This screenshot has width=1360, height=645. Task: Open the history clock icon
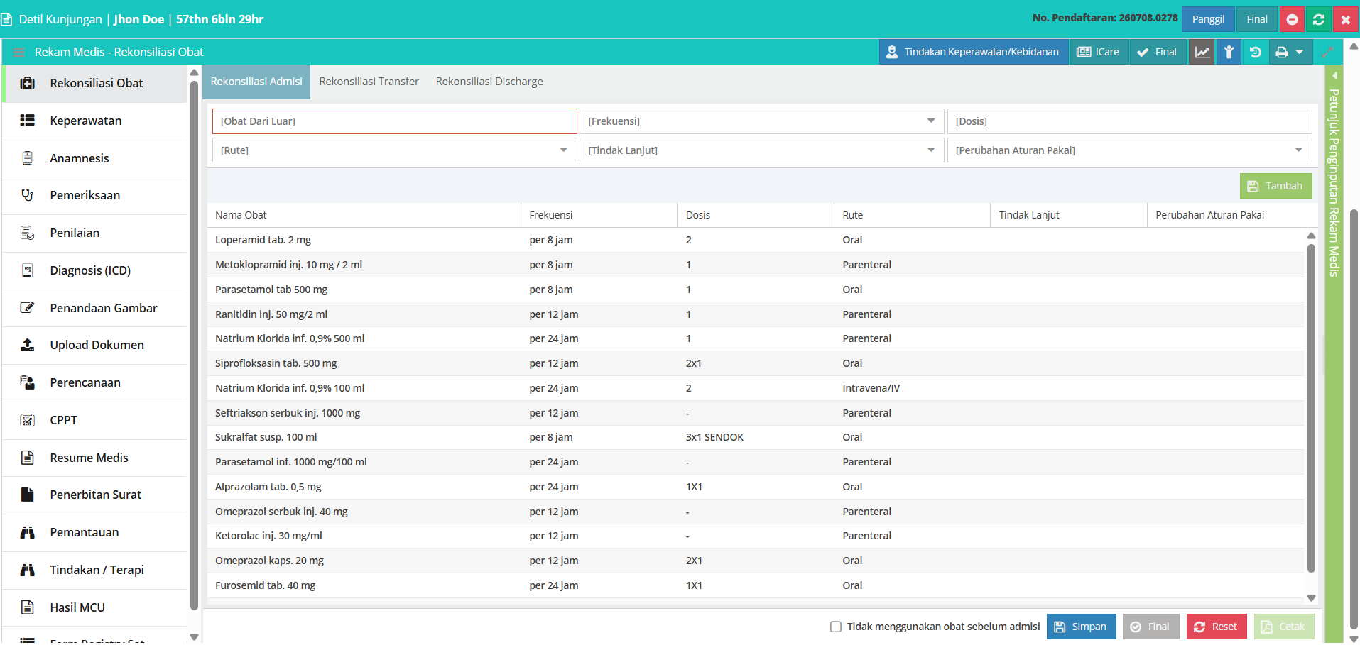pyautogui.click(x=1255, y=52)
